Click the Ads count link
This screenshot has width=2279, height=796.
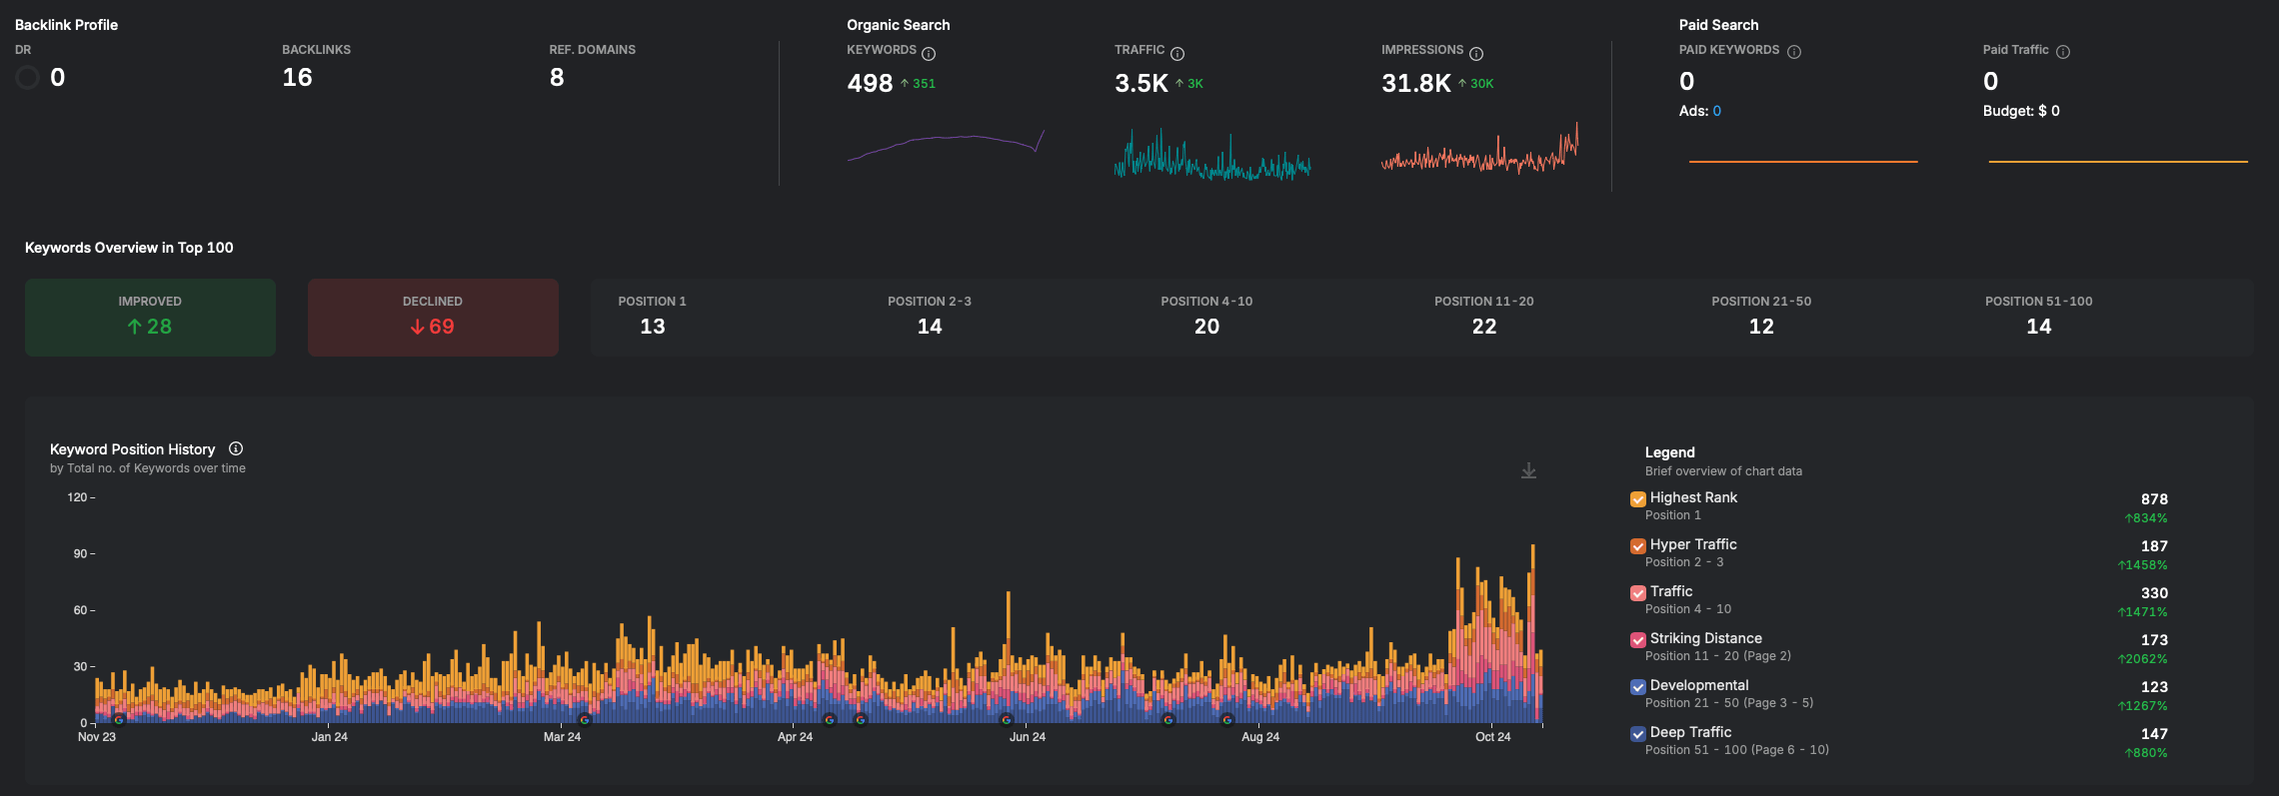pyautogui.click(x=1716, y=111)
